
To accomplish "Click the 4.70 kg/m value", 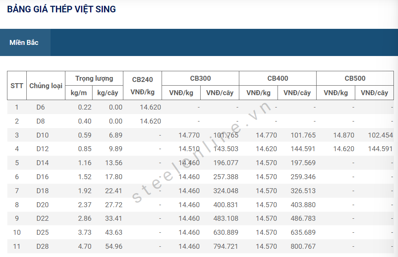I will (x=85, y=246).
